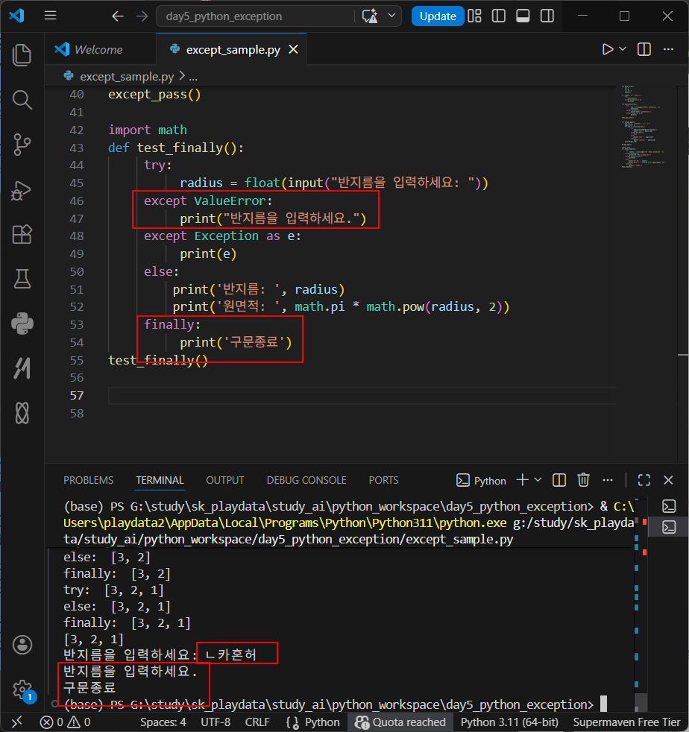Viewport: 689px width, 732px height.
Task: Change indentation via Spaces: 4
Action: click(163, 722)
